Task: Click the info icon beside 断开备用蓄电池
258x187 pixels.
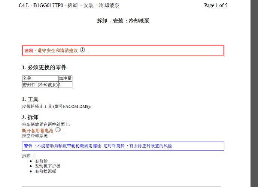Action: click(58, 130)
